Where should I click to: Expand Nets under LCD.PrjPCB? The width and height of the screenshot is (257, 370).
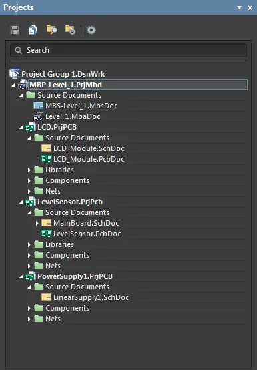pos(29,191)
